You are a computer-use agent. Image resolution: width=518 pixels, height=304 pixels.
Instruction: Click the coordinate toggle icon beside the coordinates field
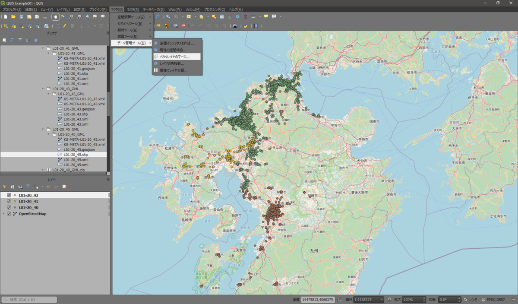click(x=339, y=299)
